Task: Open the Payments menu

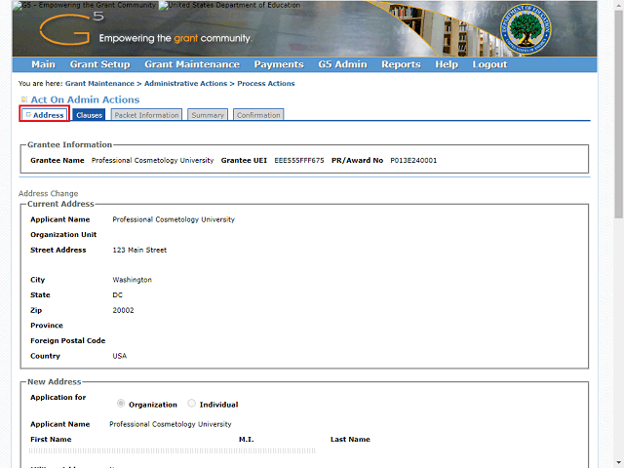Action: pos(279,64)
